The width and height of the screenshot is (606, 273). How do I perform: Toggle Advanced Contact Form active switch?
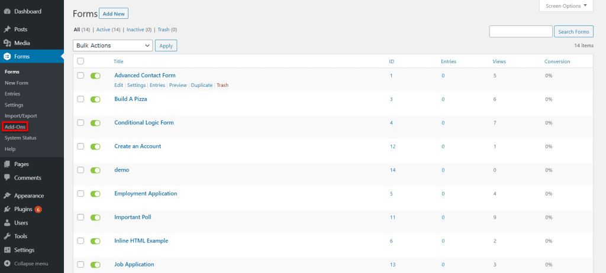pyautogui.click(x=95, y=76)
